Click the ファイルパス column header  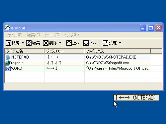(x=118, y=51)
